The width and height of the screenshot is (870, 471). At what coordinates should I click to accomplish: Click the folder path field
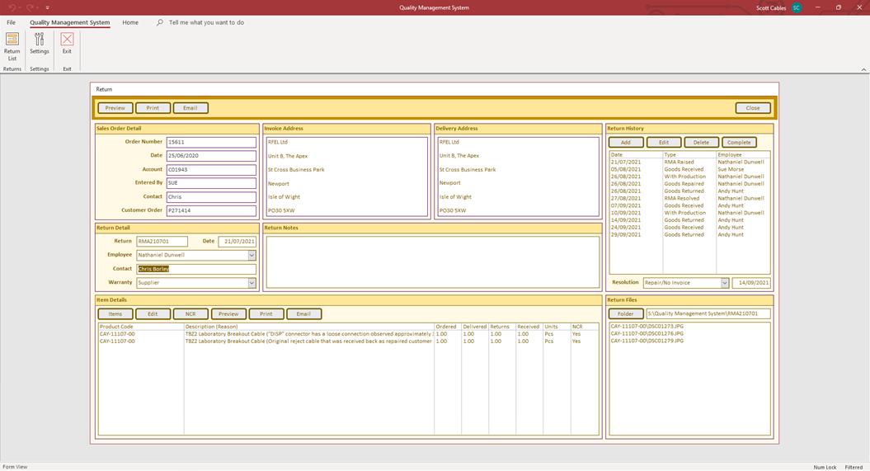tap(708, 314)
